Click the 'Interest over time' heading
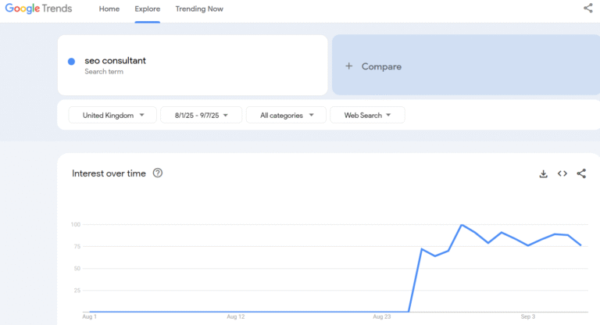600x325 pixels. 109,173
